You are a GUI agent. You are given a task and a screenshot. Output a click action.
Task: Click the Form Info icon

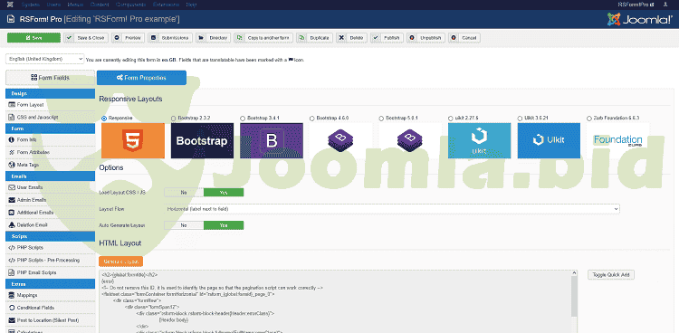[x=11, y=140]
